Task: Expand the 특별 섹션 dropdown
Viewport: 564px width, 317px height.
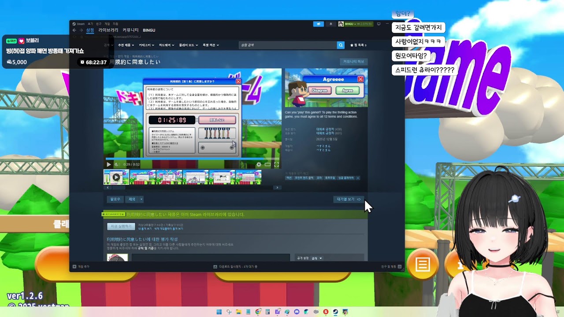Action: pyautogui.click(x=211, y=45)
